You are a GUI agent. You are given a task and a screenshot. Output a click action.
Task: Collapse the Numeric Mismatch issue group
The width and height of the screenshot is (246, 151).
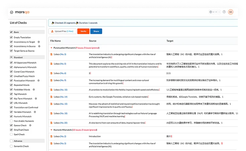pos(51,129)
